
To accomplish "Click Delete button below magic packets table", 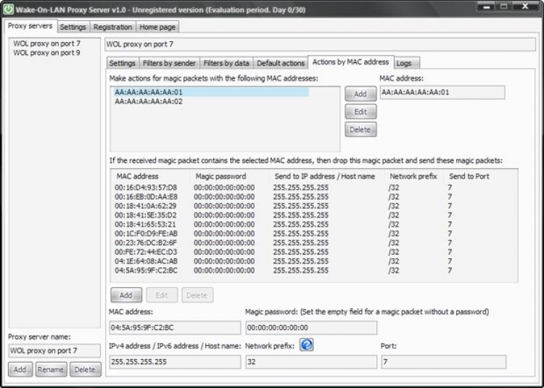I will pyautogui.click(x=197, y=295).
